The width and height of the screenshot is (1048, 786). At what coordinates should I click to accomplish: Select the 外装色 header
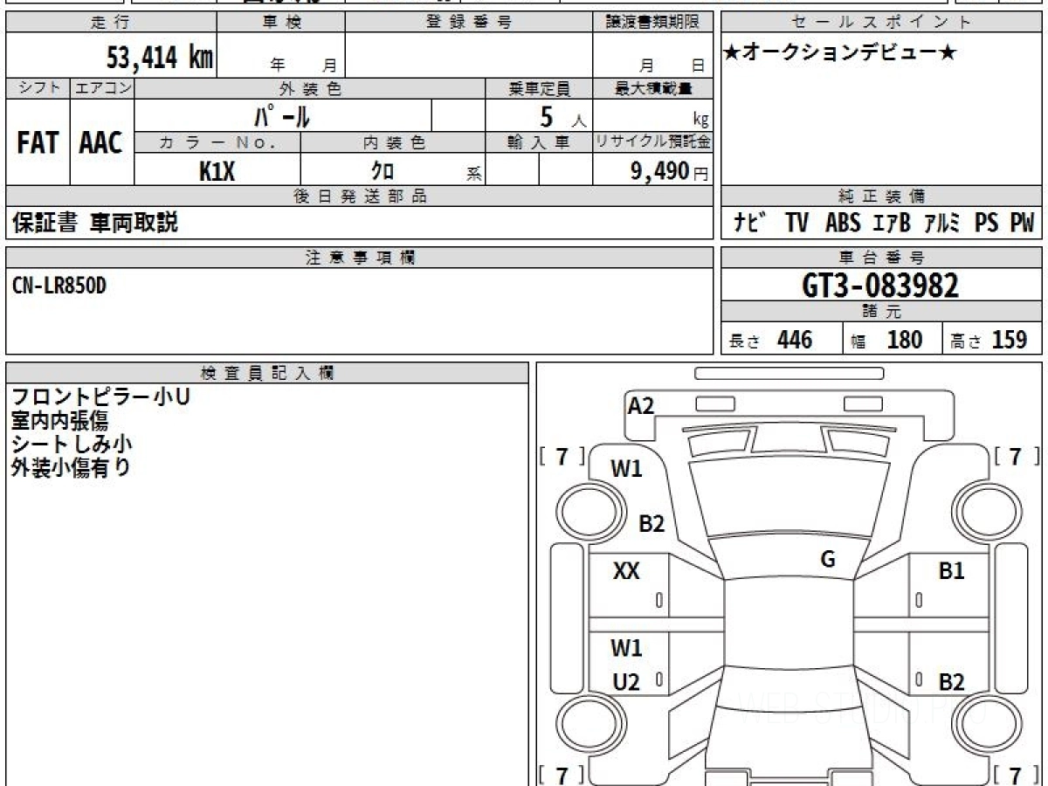310,88
